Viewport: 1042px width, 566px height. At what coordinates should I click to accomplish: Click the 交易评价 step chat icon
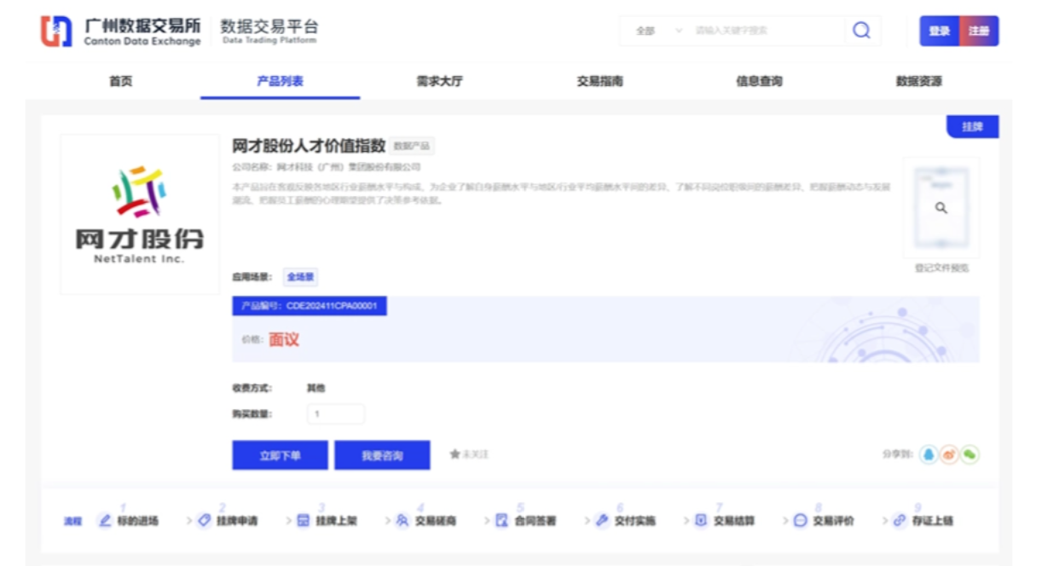800,520
